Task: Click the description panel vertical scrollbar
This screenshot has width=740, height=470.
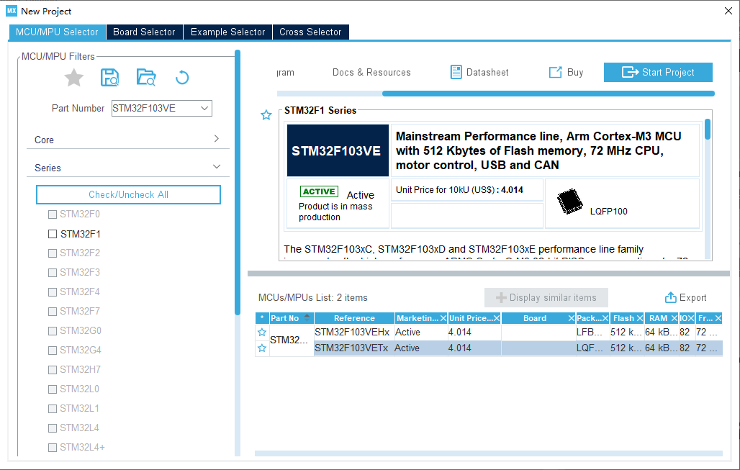Action: (x=708, y=129)
